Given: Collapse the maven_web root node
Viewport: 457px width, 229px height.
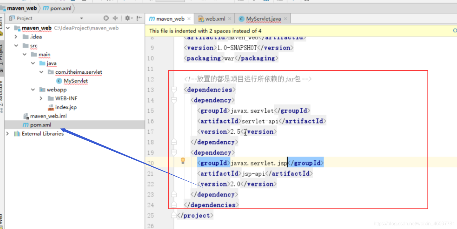Looking at the screenshot, I should (7, 28).
